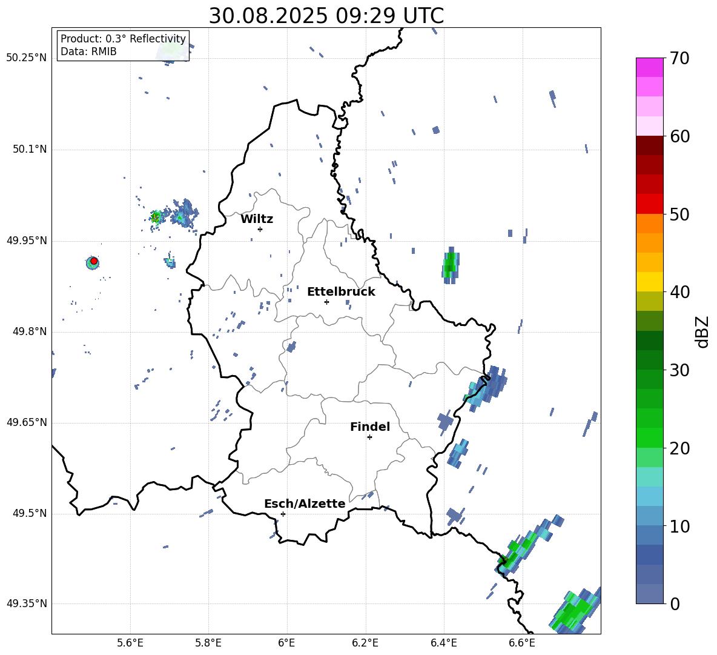Click the cross marker below Esch/Alzette
This screenshot has width=717, height=655.
[283, 514]
